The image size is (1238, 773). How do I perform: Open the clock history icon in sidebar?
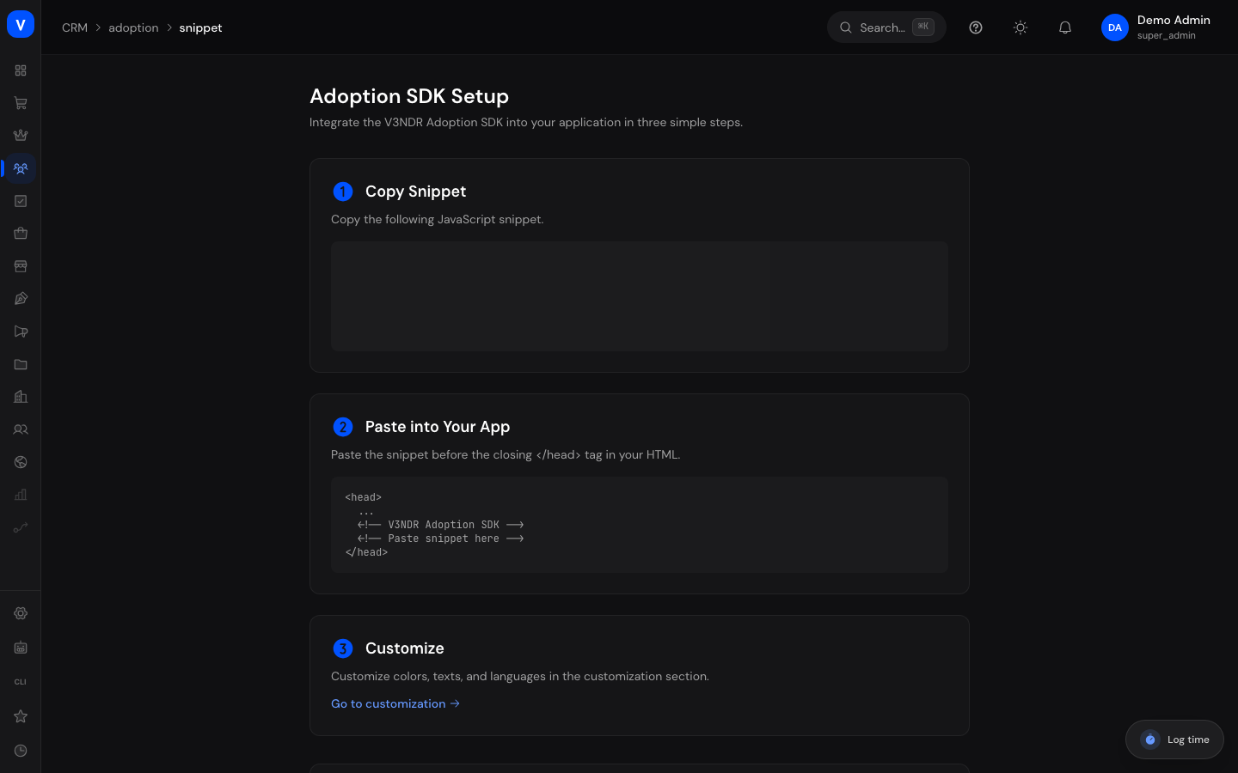(21, 751)
